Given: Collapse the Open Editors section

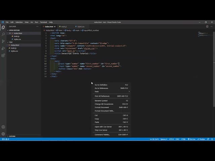Looking at the screenshot, I should pyautogui.click(x=13, y=30).
